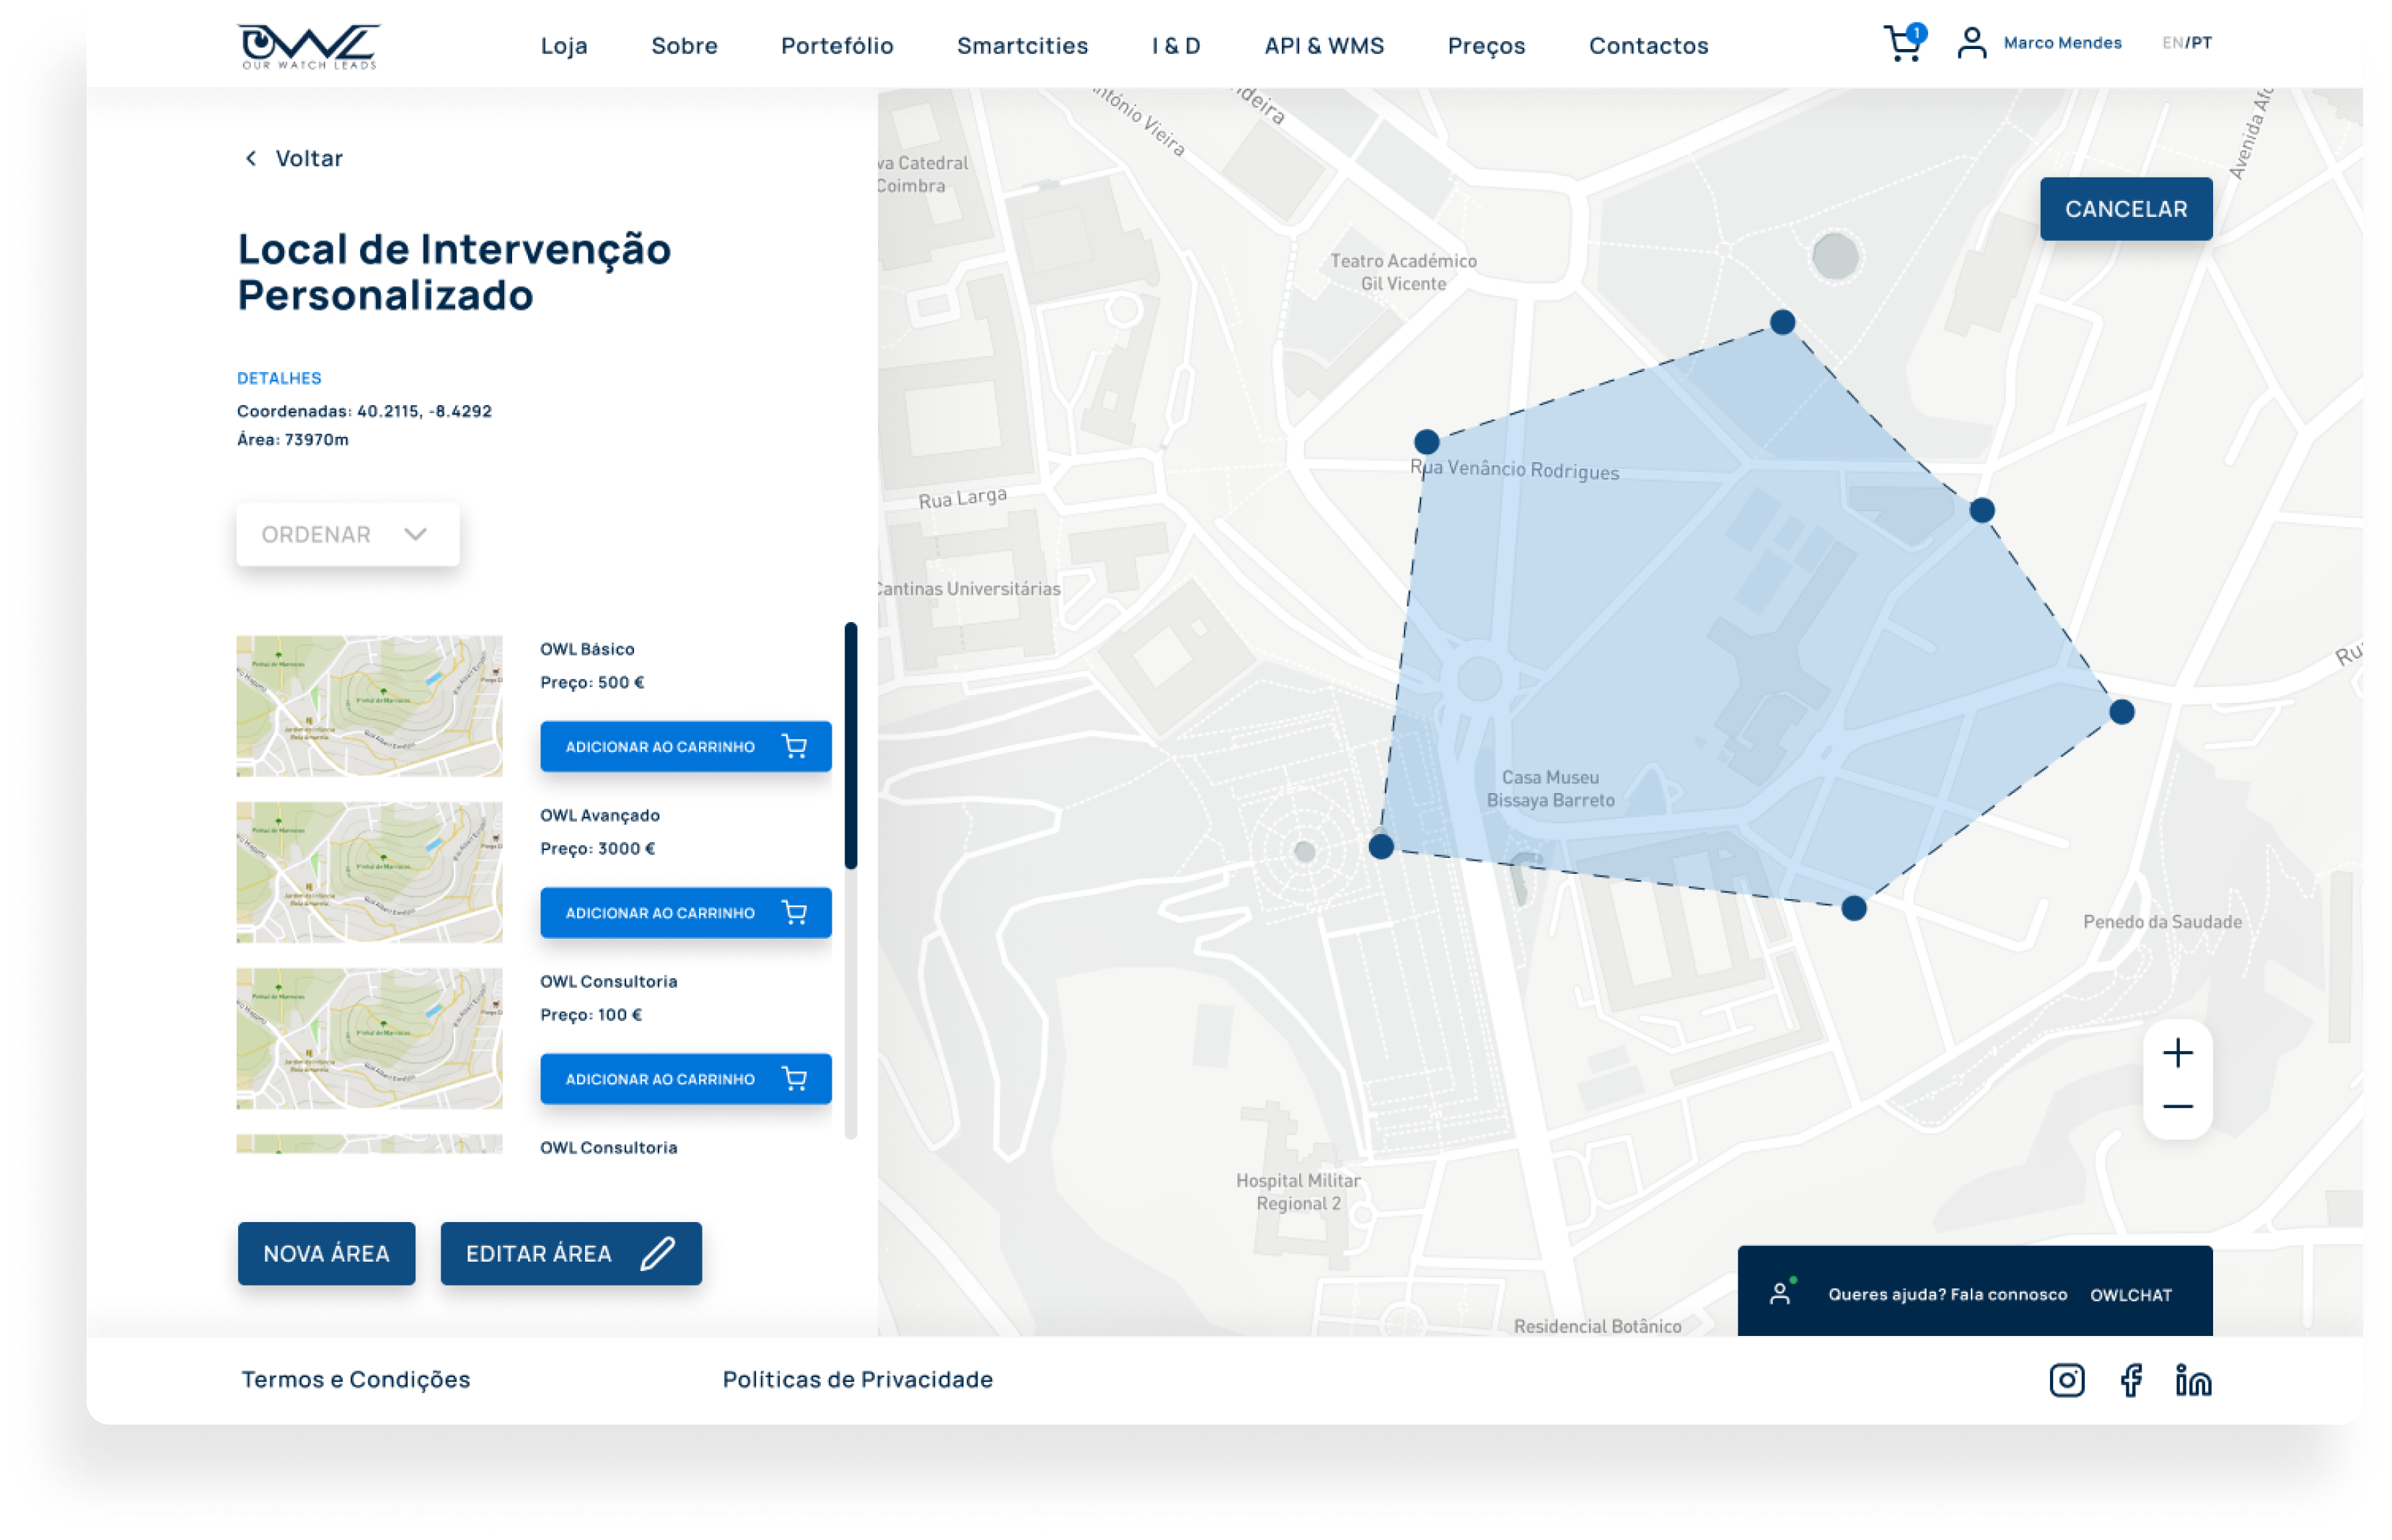The width and height of the screenshot is (2392, 1540).
Task: Click the cart icon in OWL Básico button
Action: (794, 746)
